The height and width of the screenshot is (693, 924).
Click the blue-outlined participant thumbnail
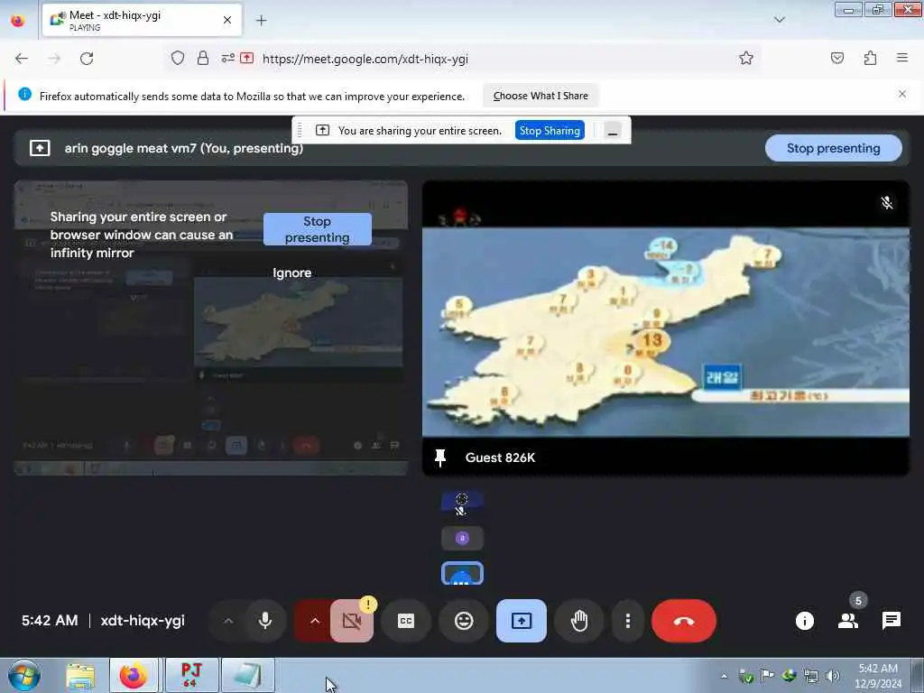[x=463, y=573]
